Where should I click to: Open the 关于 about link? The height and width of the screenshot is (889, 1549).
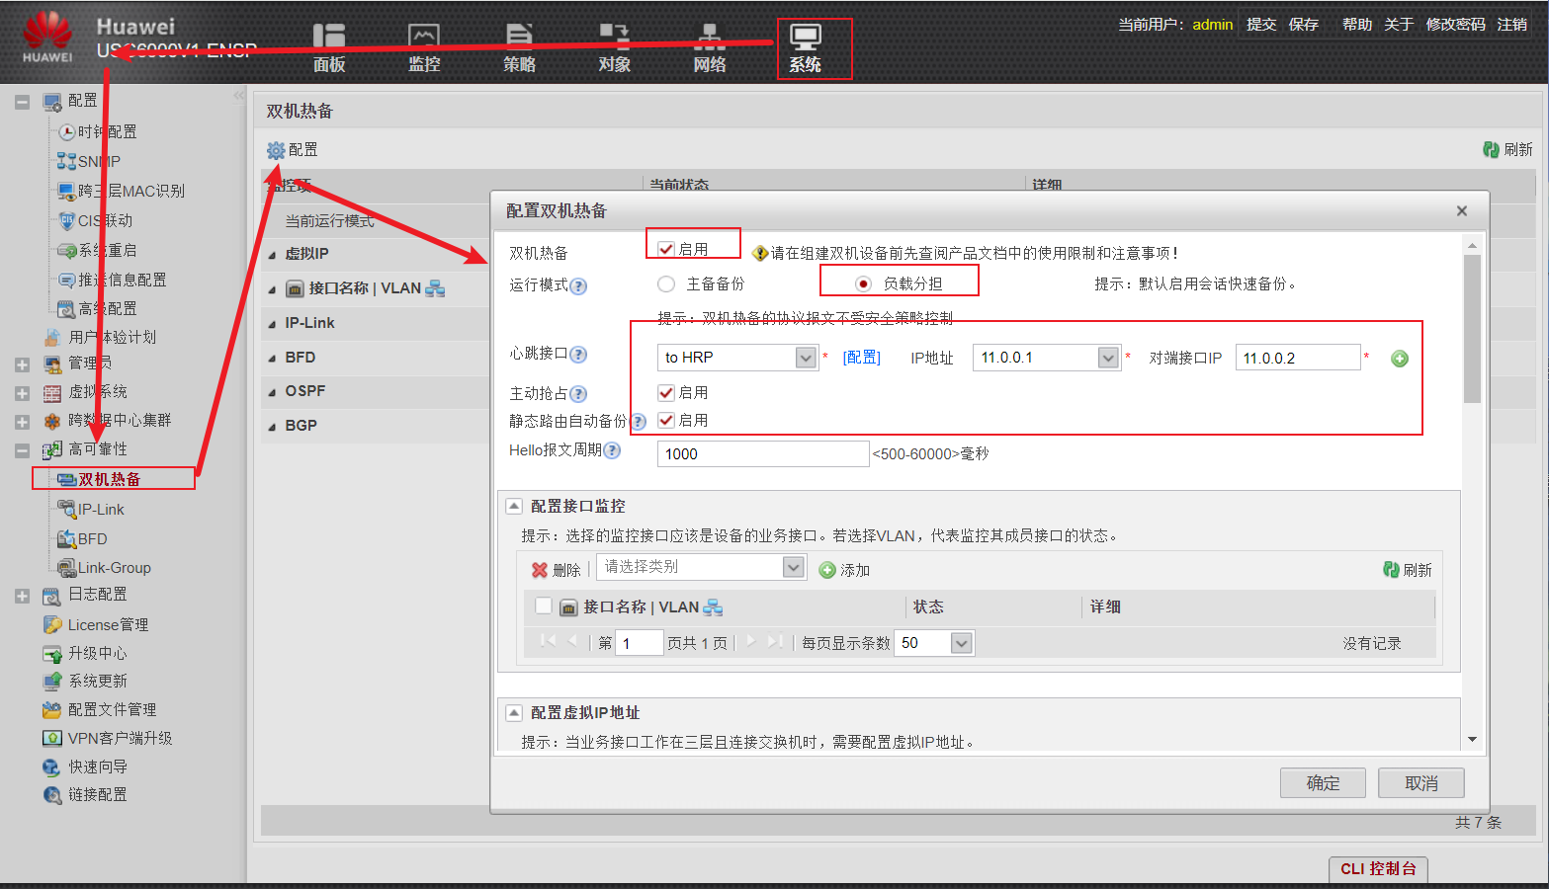coord(1399,24)
